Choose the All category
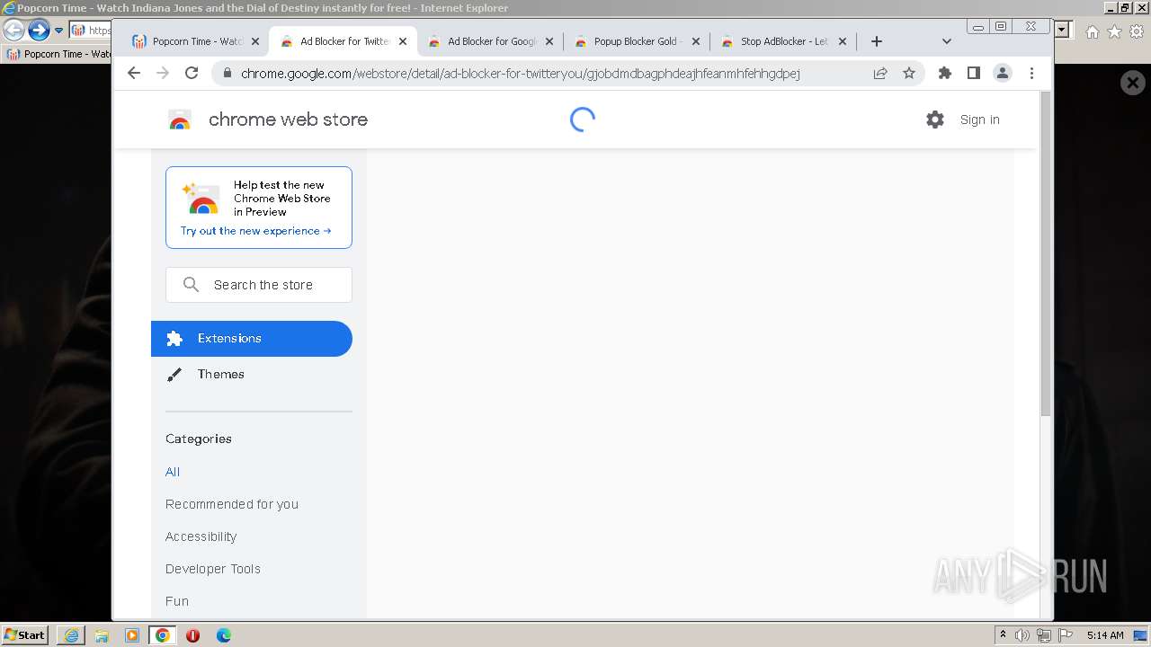The width and height of the screenshot is (1151, 647). tap(173, 472)
